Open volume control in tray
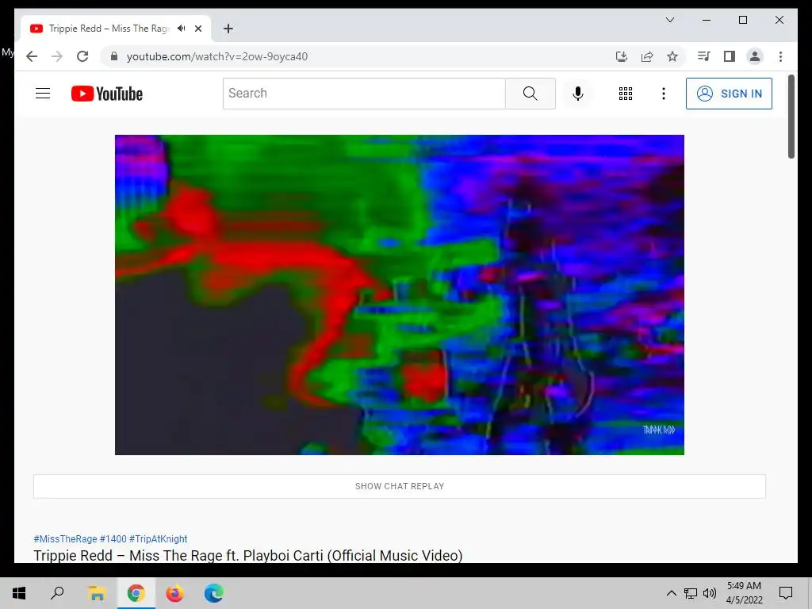The height and width of the screenshot is (609, 812). [x=710, y=593]
